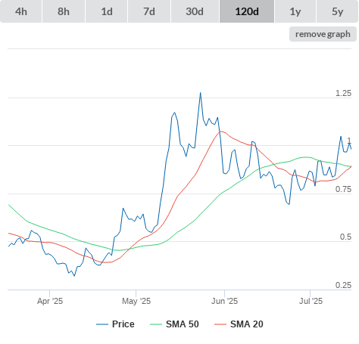Switch chart to 1y range
Image resolution: width=359 pixels, height=344 pixels.
coord(295,11)
